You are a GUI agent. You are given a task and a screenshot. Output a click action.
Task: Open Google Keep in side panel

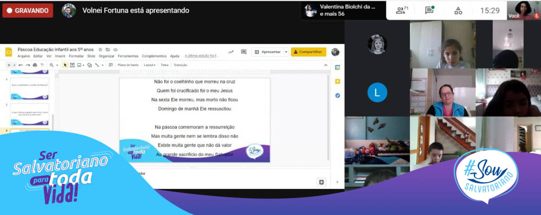pyautogui.click(x=338, y=81)
